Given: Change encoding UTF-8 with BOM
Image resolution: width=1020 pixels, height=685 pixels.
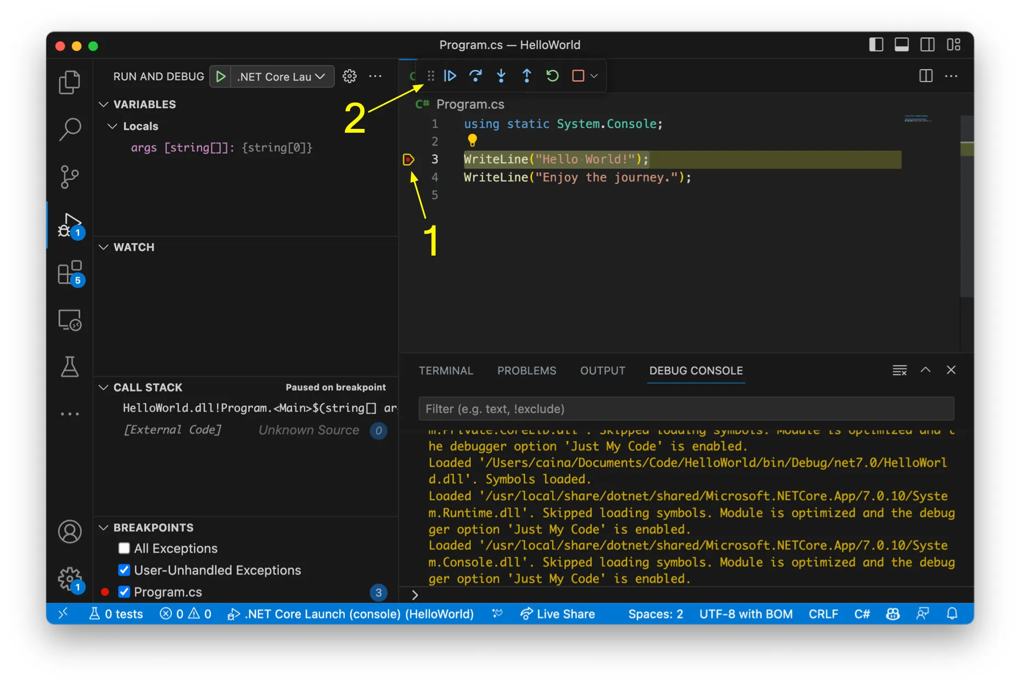Looking at the screenshot, I should (746, 614).
